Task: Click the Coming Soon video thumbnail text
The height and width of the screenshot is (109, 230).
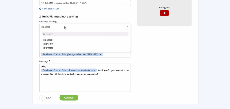Action: pyautogui.click(x=164, y=7)
